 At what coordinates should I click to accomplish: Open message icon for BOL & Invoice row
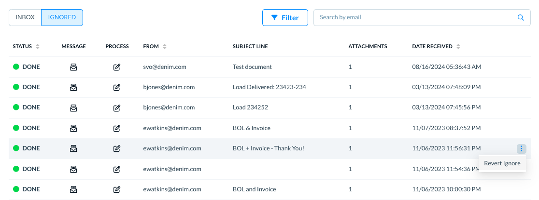point(73,128)
